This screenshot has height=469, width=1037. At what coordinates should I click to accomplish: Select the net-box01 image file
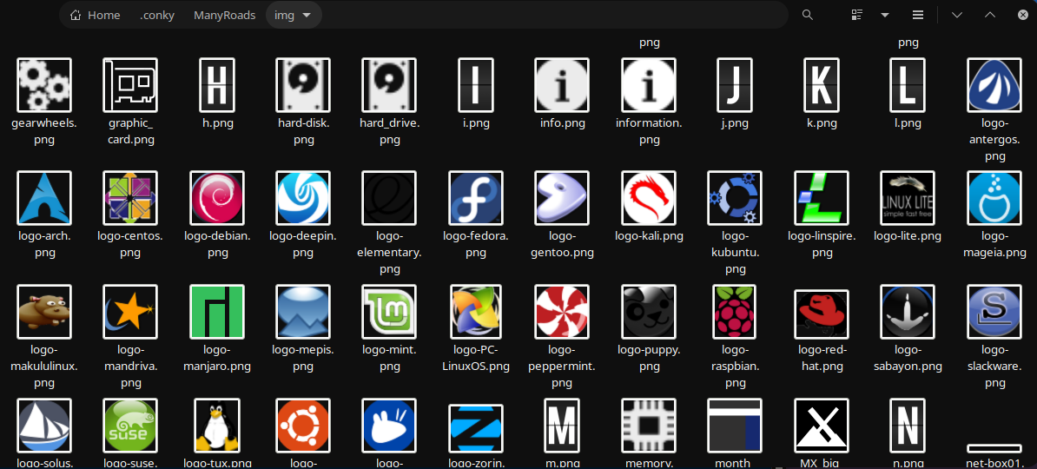(994, 448)
